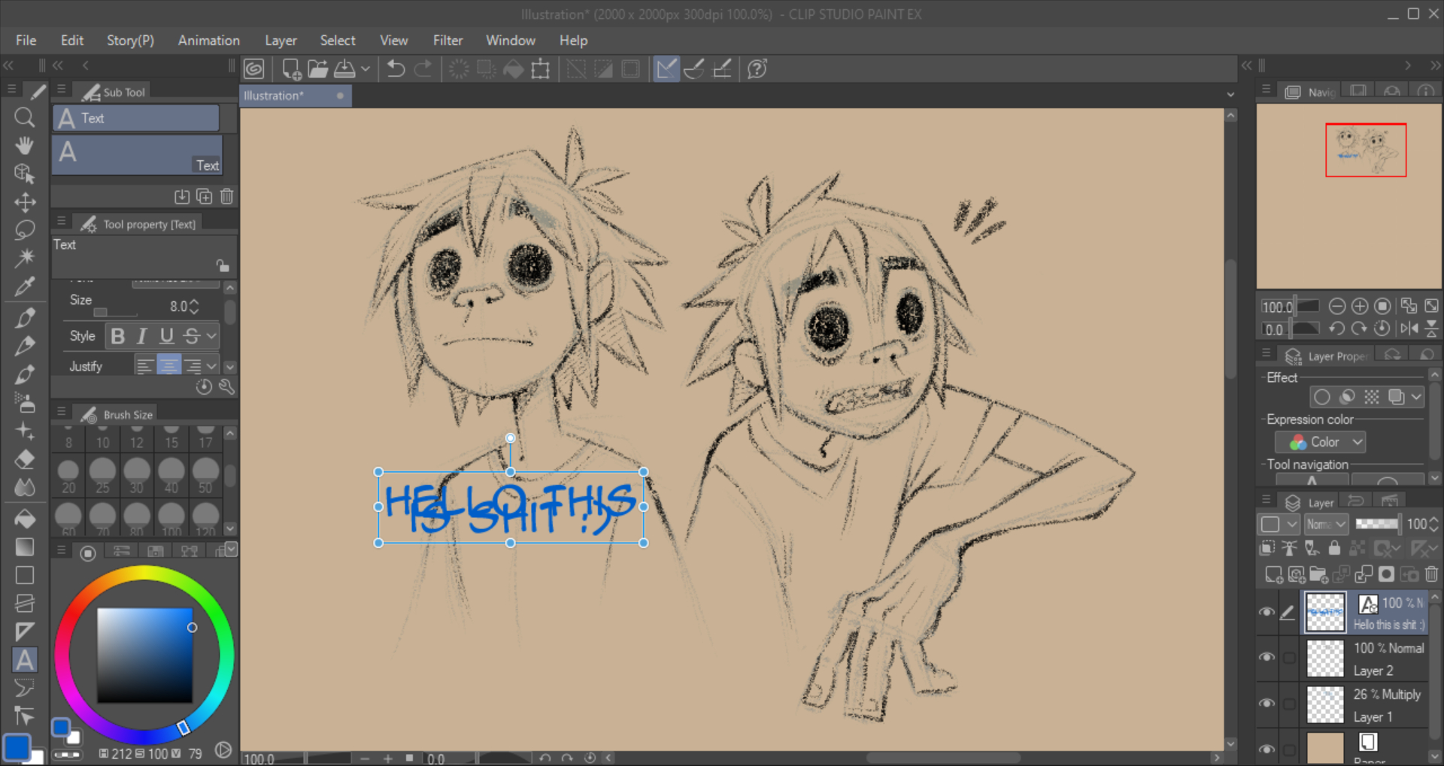The image size is (1444, 766).
Task: Click the Save icon in toolbar
Action: pyautogui.click(x=345, y=69)
